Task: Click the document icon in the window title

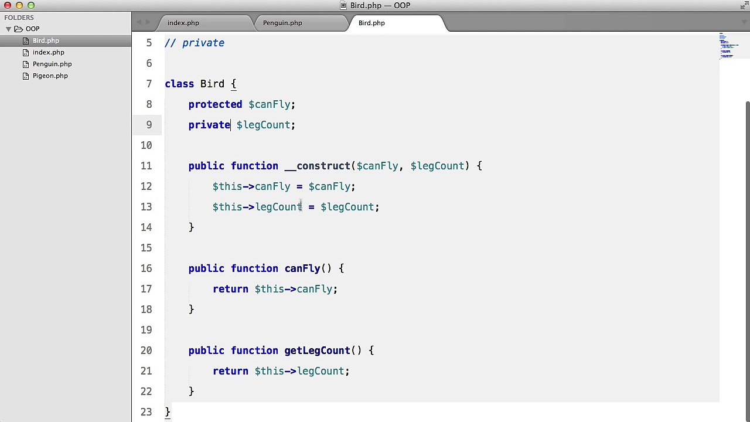Action: (344, 5)
